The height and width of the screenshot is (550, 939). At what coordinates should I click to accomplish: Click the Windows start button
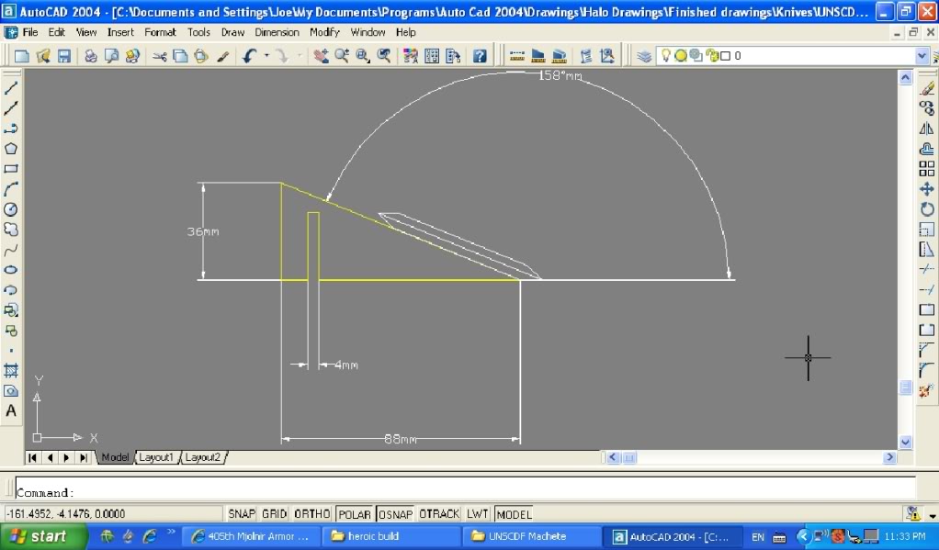tap(43, 536)
